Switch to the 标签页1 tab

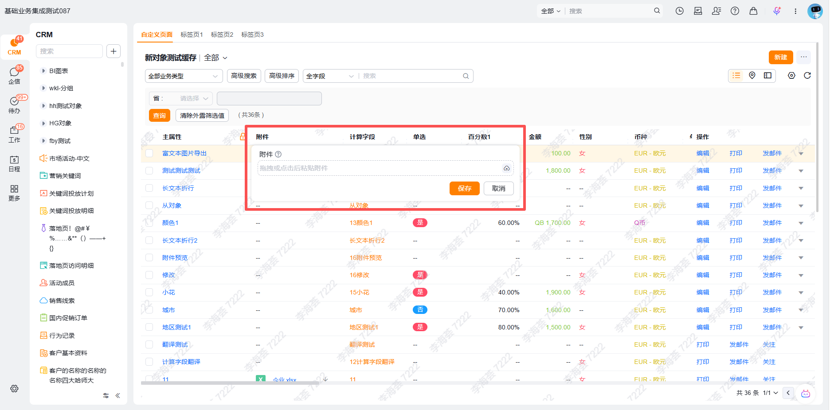coord(192,35)
